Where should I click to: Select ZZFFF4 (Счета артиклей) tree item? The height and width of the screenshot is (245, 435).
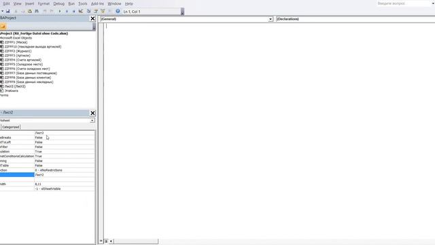point(22,60)
